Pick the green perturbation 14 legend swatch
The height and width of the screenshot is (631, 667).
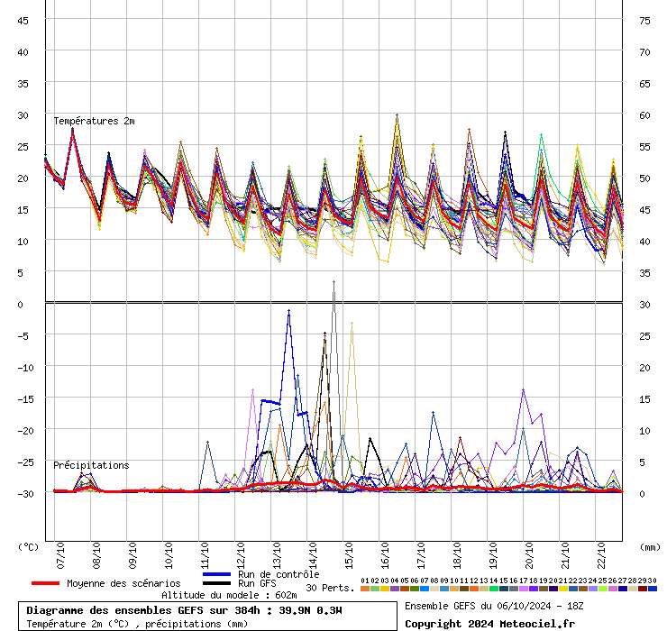493,589
